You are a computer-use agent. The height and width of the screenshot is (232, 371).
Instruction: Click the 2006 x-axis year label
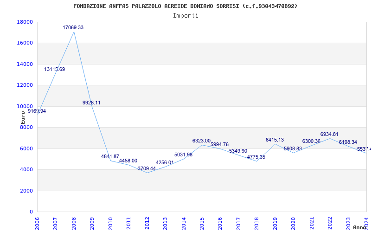[x=37, y=223]
